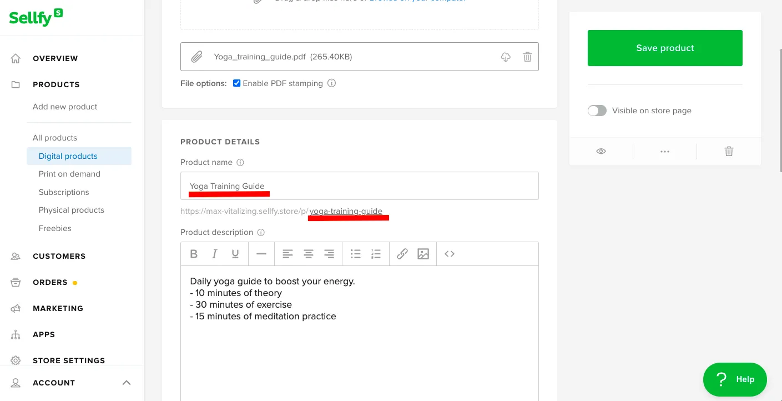Collapse the Account section chevron

click(127, 383)
